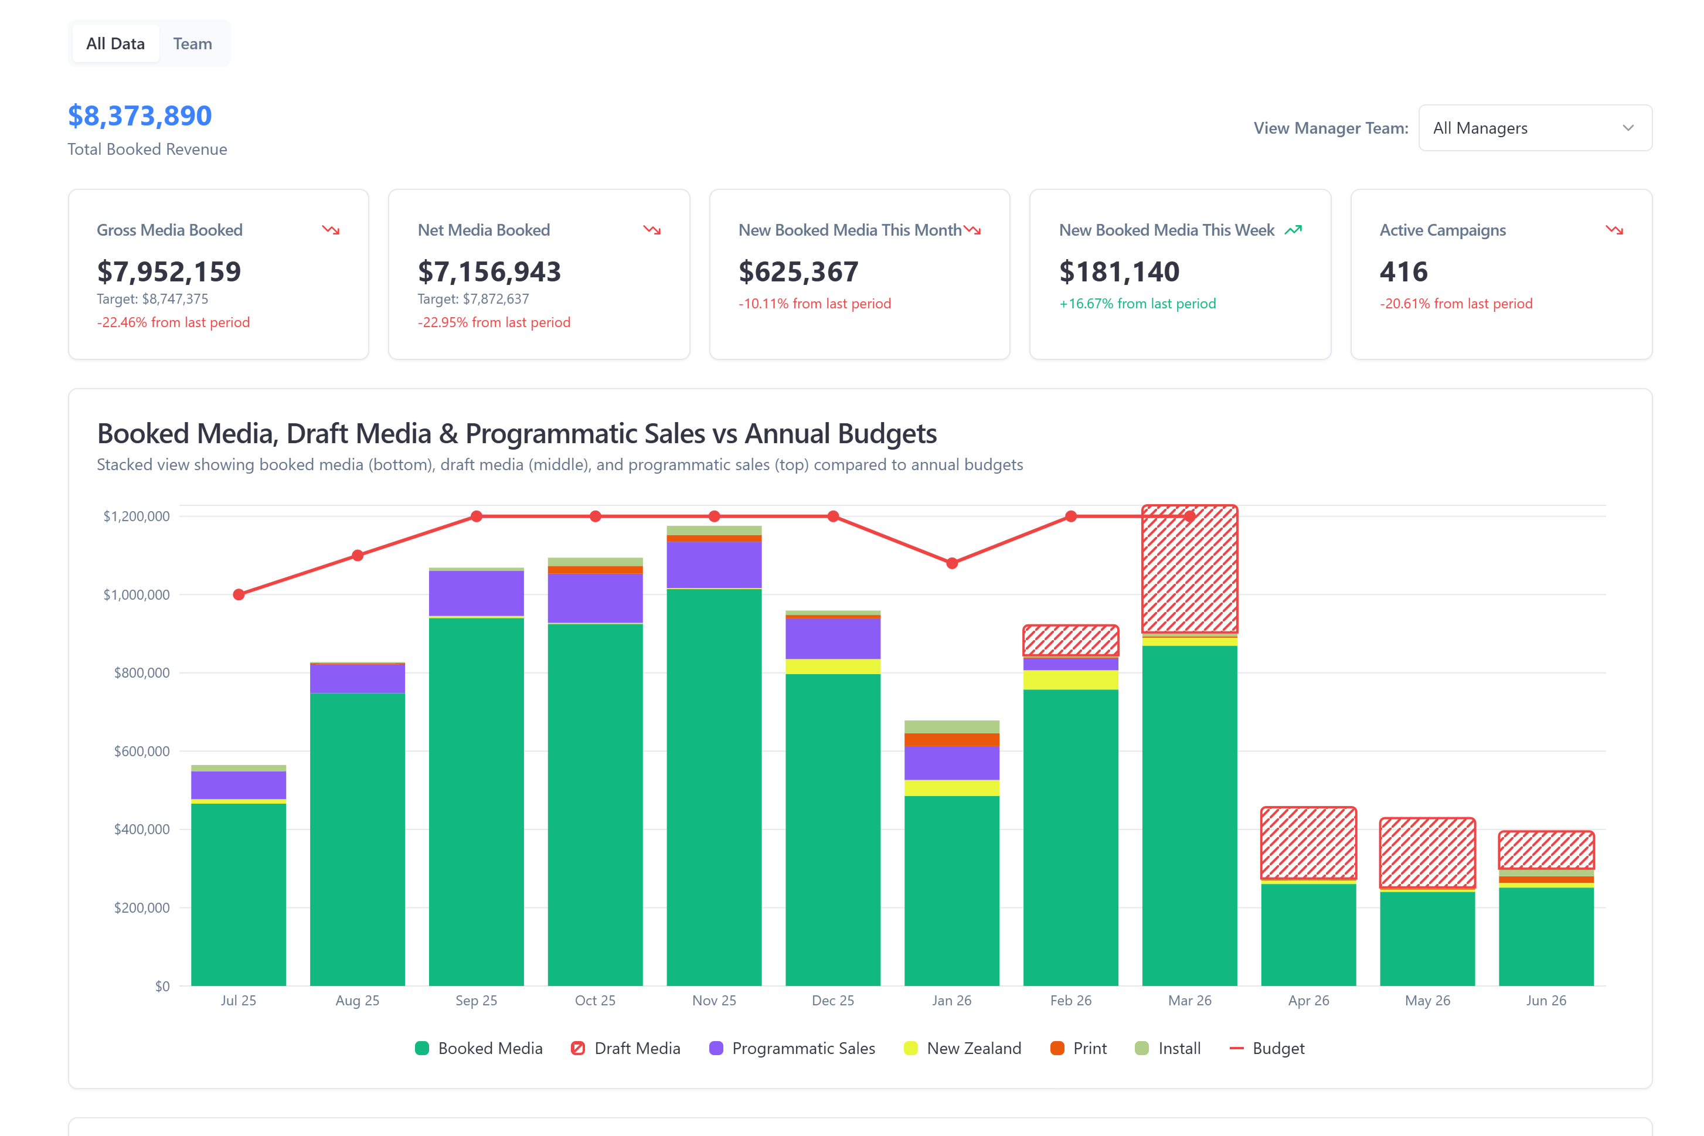Viewport: 1704px width, 1136px height.
Task: Toggle the Install series visibility
Action: click(x=1142, y=1047)
